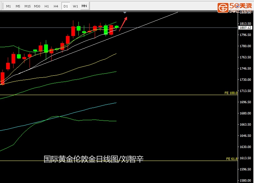
Task: Click the latest green candlestick on the chart
Action: coord(116,27)
